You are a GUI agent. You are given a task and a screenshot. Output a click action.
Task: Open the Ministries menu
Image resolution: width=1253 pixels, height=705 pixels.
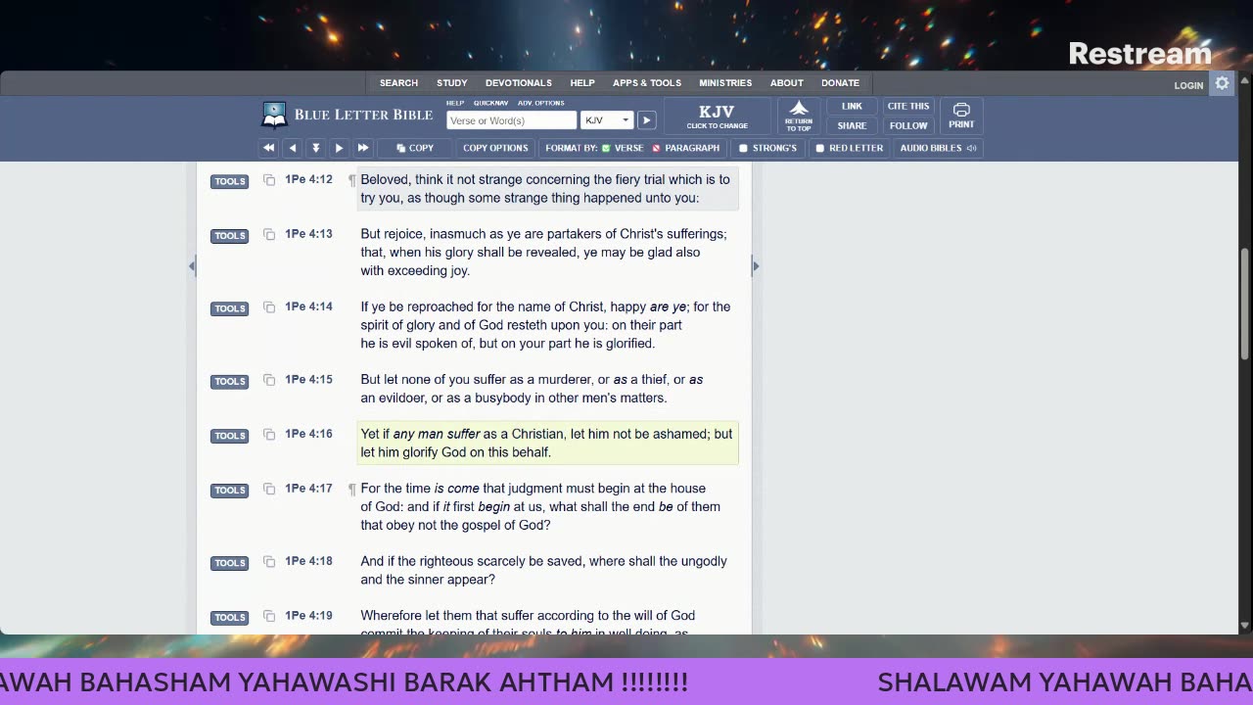(725, 83)
